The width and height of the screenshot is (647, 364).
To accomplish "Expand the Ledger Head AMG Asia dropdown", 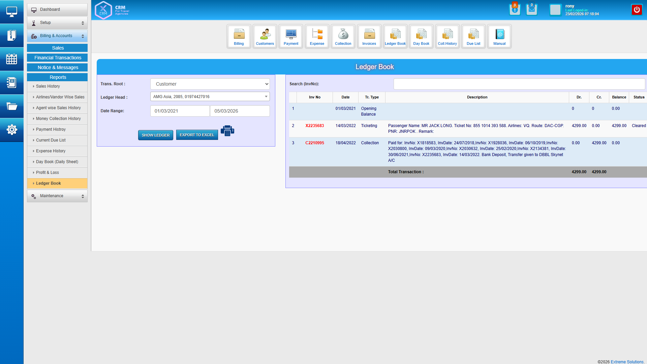I will [x=210, y=97].
